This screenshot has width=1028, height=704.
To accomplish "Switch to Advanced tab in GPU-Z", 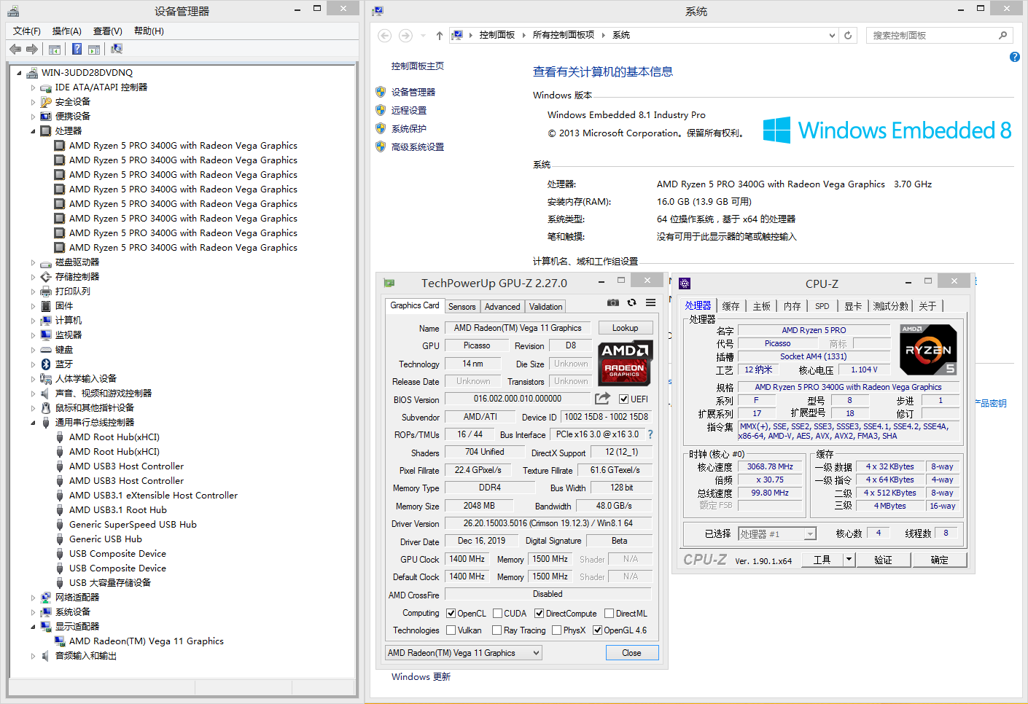I will pos(502,307).
